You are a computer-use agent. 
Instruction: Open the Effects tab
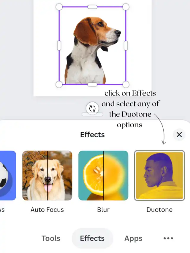pos(92,238)
